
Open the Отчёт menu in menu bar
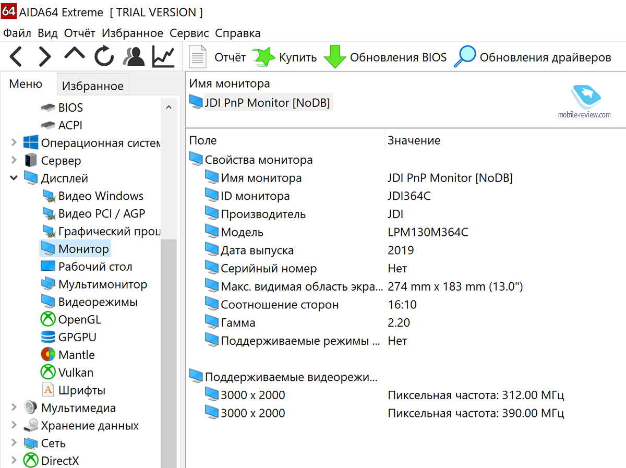[x=80, y=33]
